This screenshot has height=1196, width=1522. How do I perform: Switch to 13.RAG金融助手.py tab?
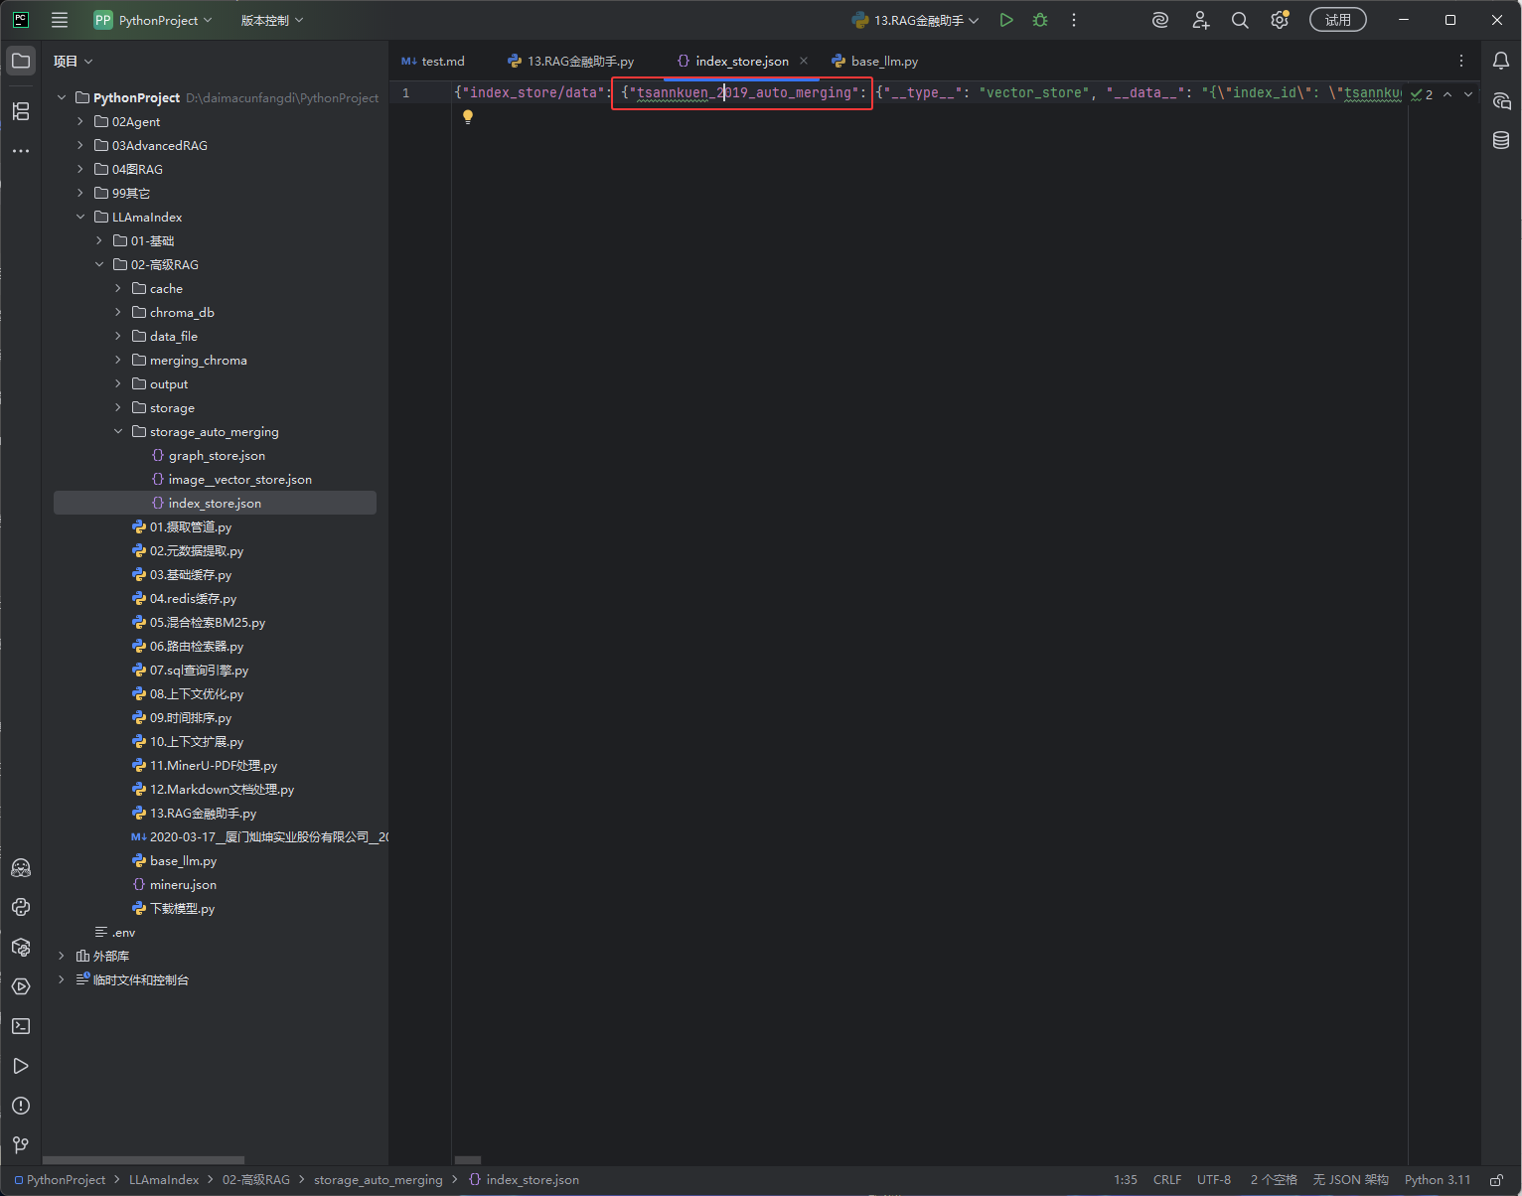570,62
